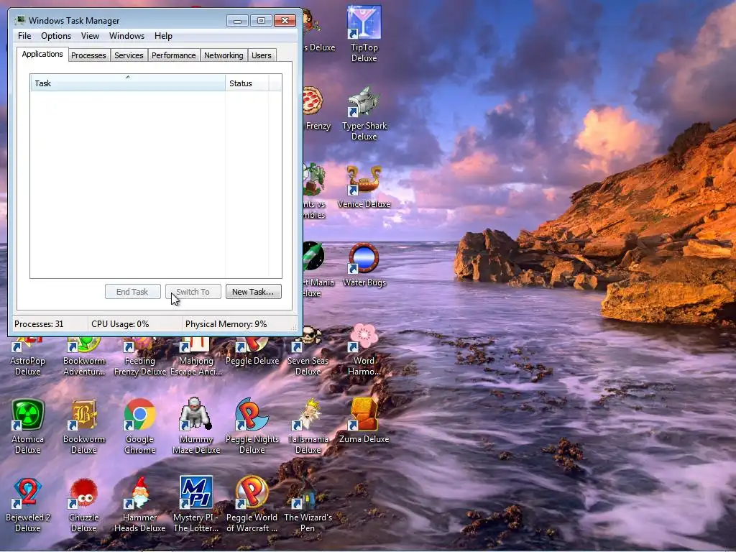Viewport: 736px width, 552px height.
Task: Click the Processes: 31 status text
Action: pos(39,324)
